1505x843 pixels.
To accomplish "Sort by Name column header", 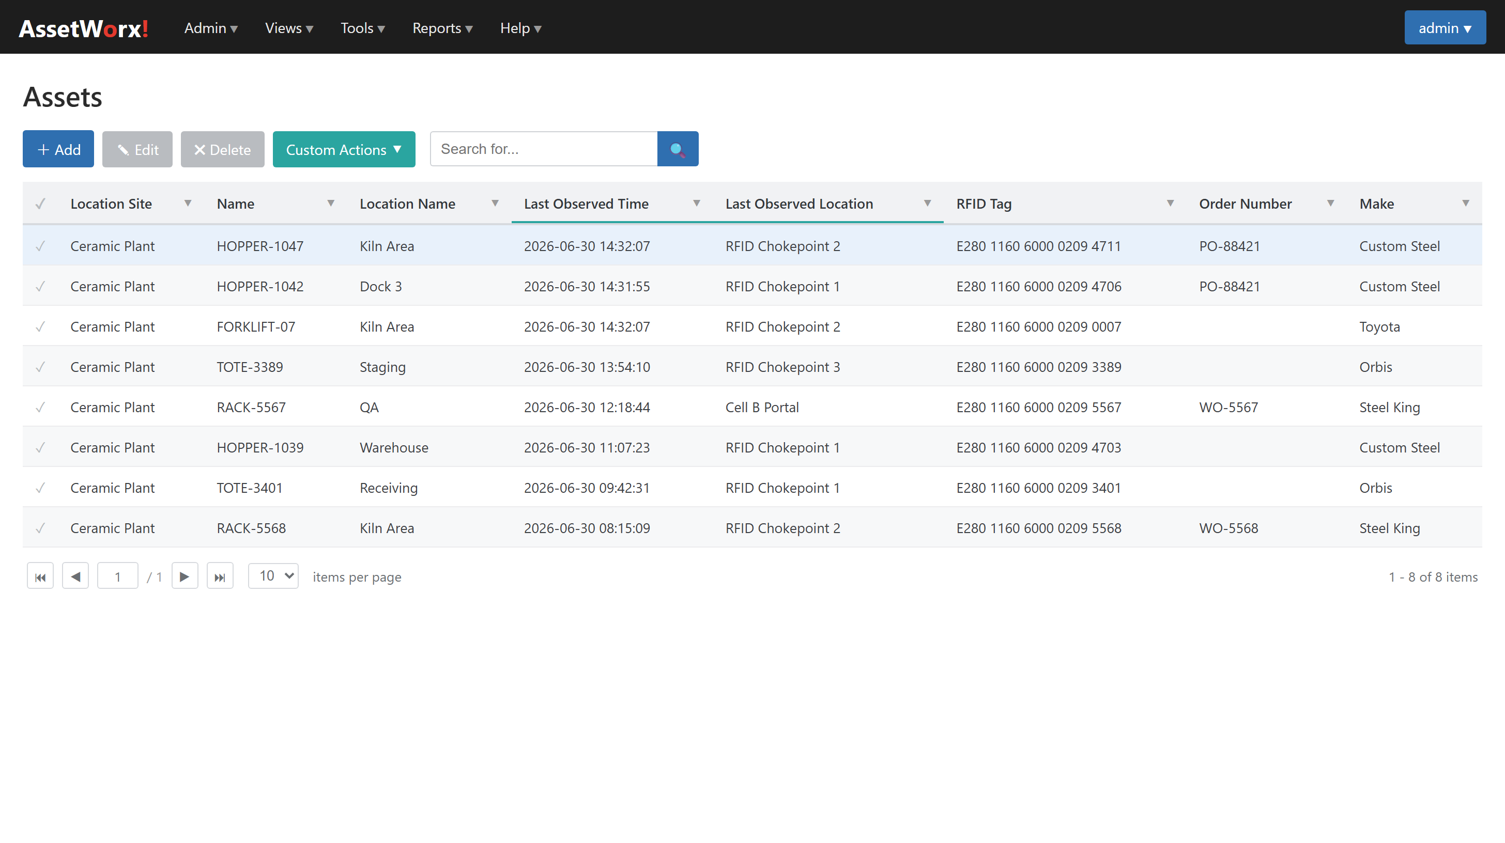I will [x=236, y=204].
